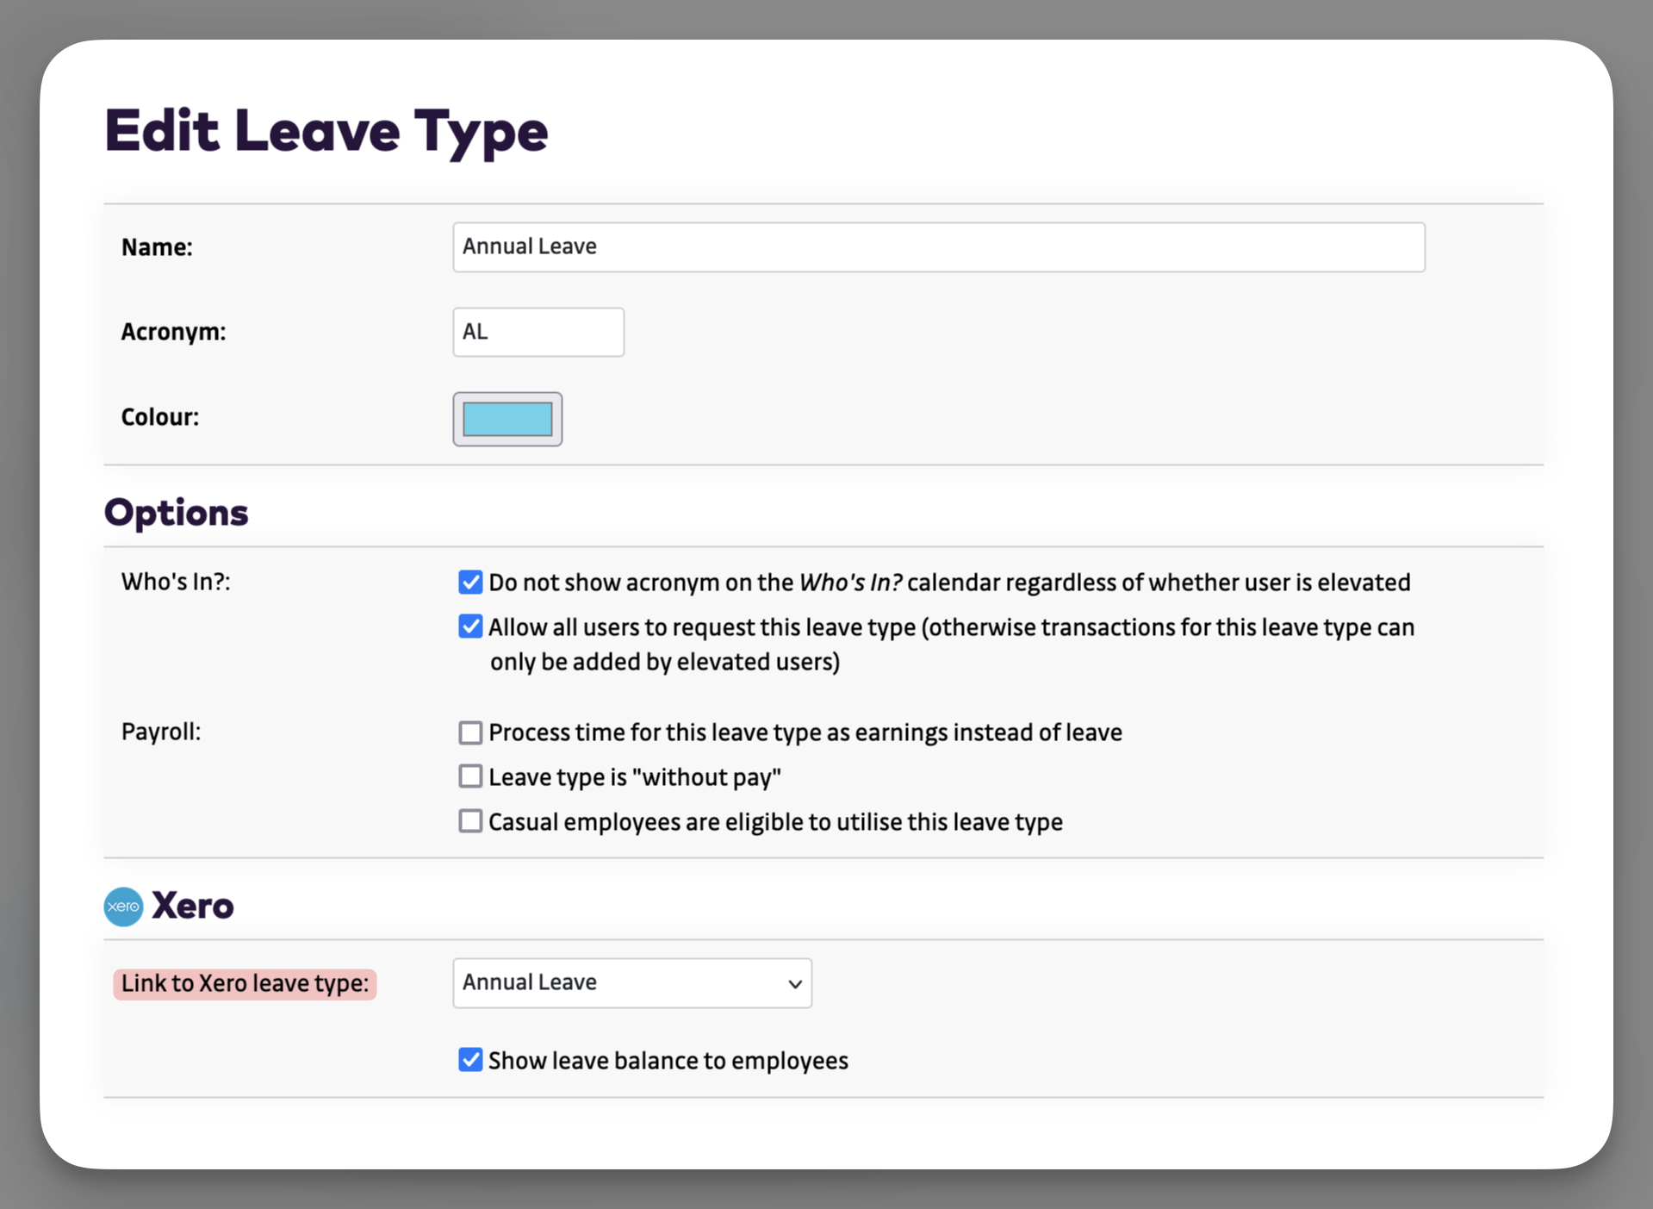Uncheck 'Do not show acronym' on Who's In calendar
1653x1209 pixels.
point(470,582)
